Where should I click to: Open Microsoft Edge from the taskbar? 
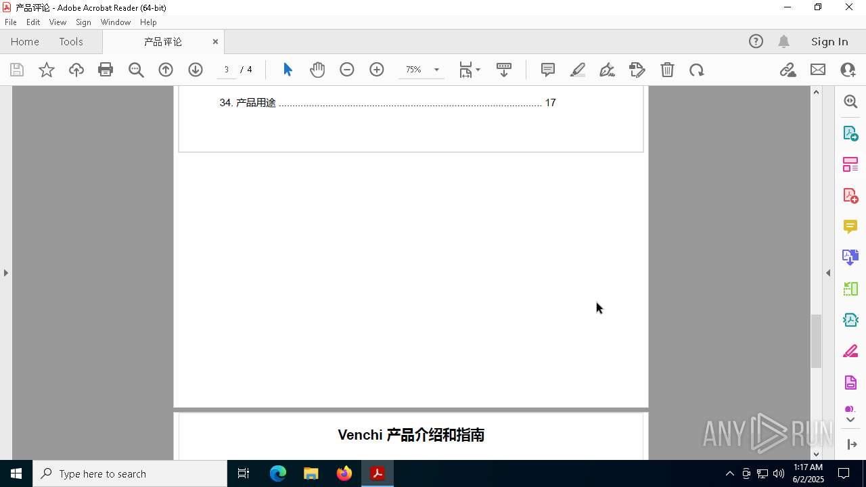(x=278, y=473)
